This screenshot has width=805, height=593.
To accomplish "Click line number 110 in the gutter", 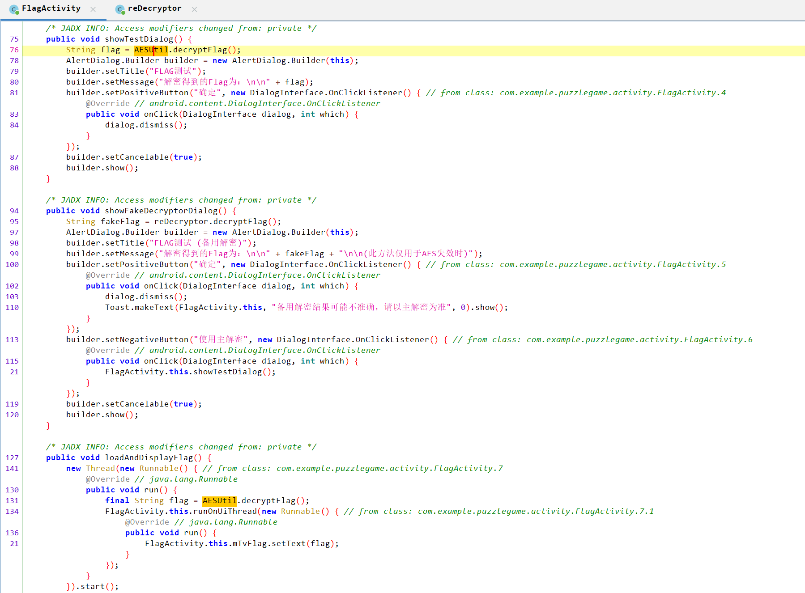I will 12,308.
